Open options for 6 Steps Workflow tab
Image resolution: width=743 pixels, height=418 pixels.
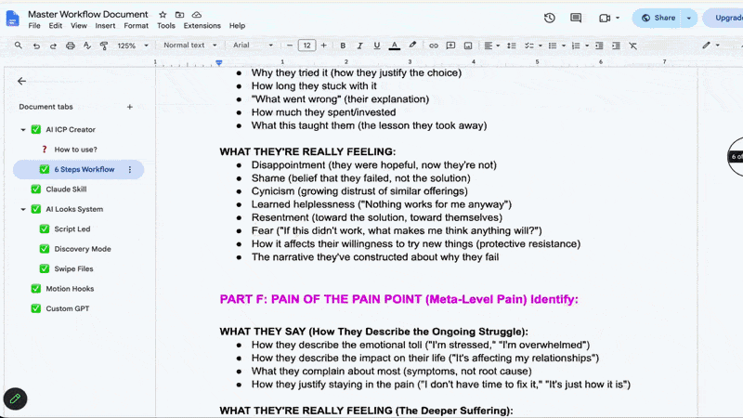click(130, 169)
